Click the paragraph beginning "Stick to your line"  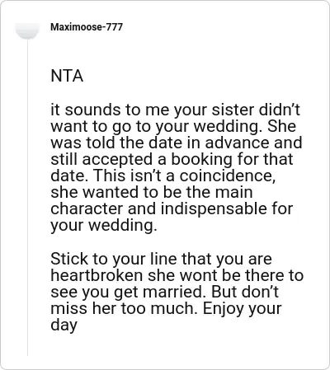click(x=177, y=292)
